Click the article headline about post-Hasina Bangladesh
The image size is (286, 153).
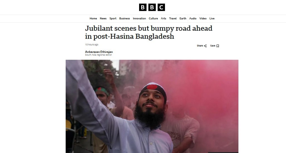point(149,32)
